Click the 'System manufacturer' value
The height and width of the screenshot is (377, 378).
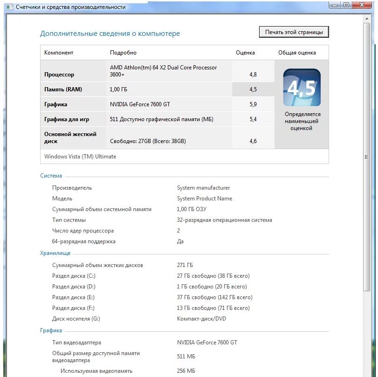coord(203,188)
